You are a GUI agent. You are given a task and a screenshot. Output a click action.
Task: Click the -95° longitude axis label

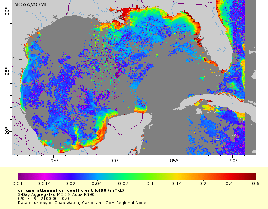tap(53, 161)
